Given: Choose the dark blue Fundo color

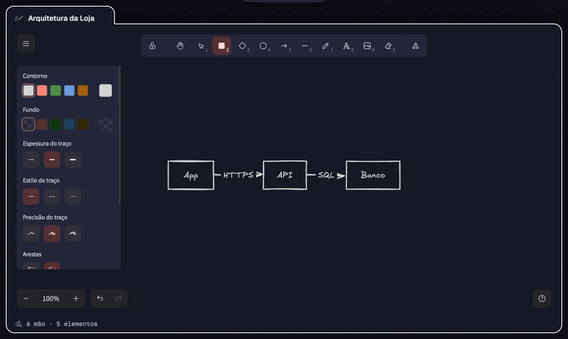Looking at the screenshot, I should pos(69,124).
